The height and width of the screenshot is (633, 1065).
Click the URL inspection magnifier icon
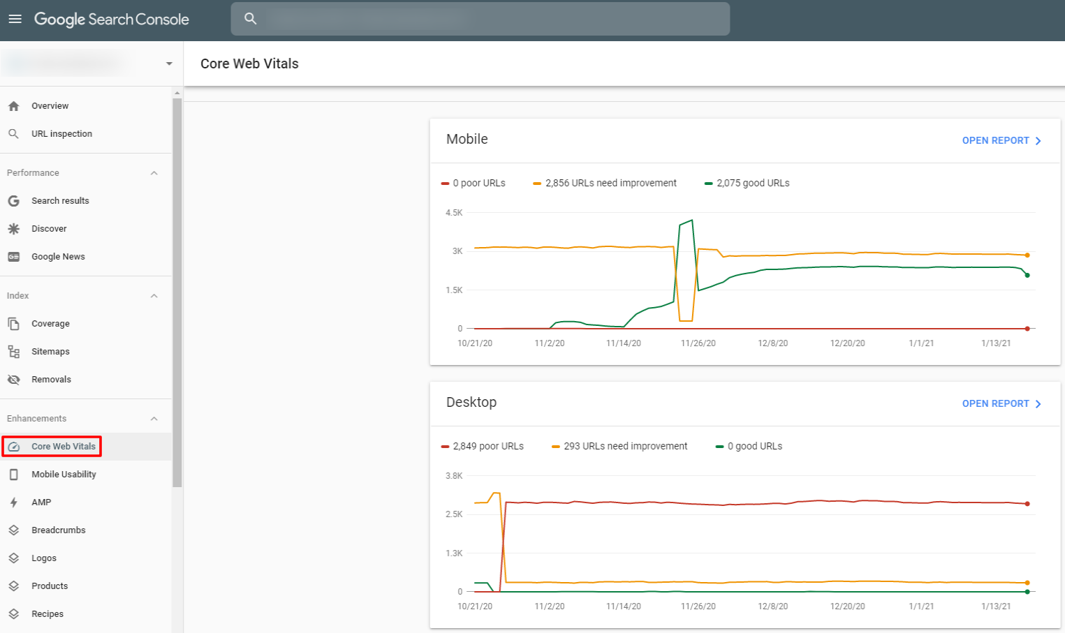point(13,134)
